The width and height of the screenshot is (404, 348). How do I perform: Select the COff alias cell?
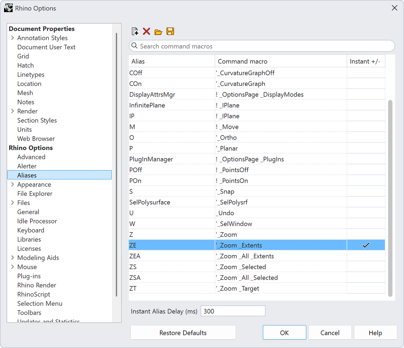pos(172,73)
